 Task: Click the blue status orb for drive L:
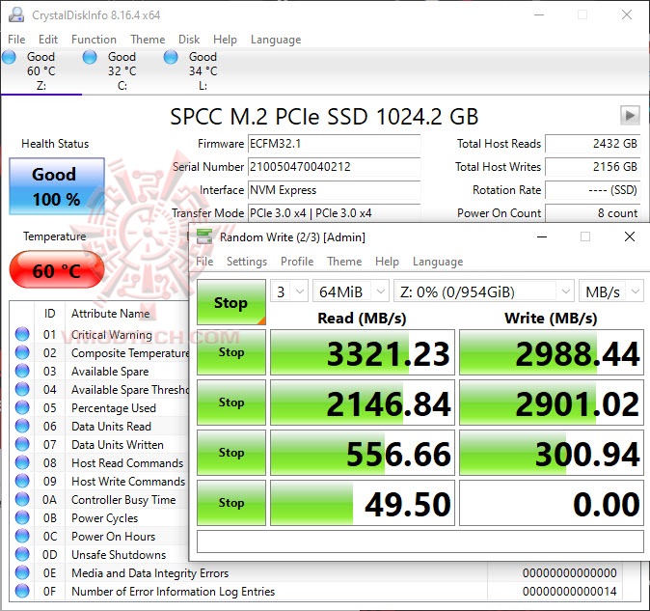coord(171,57)
